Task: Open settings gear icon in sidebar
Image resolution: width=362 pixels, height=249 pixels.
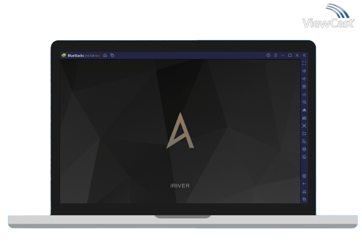Action: (x=304, y=176)
